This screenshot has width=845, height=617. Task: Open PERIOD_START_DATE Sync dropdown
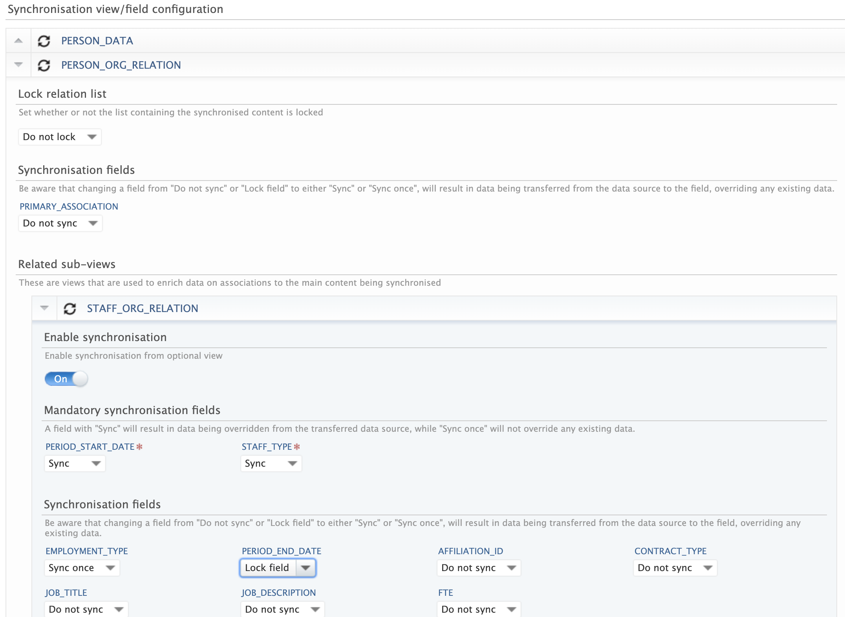[x=75, y=464]
